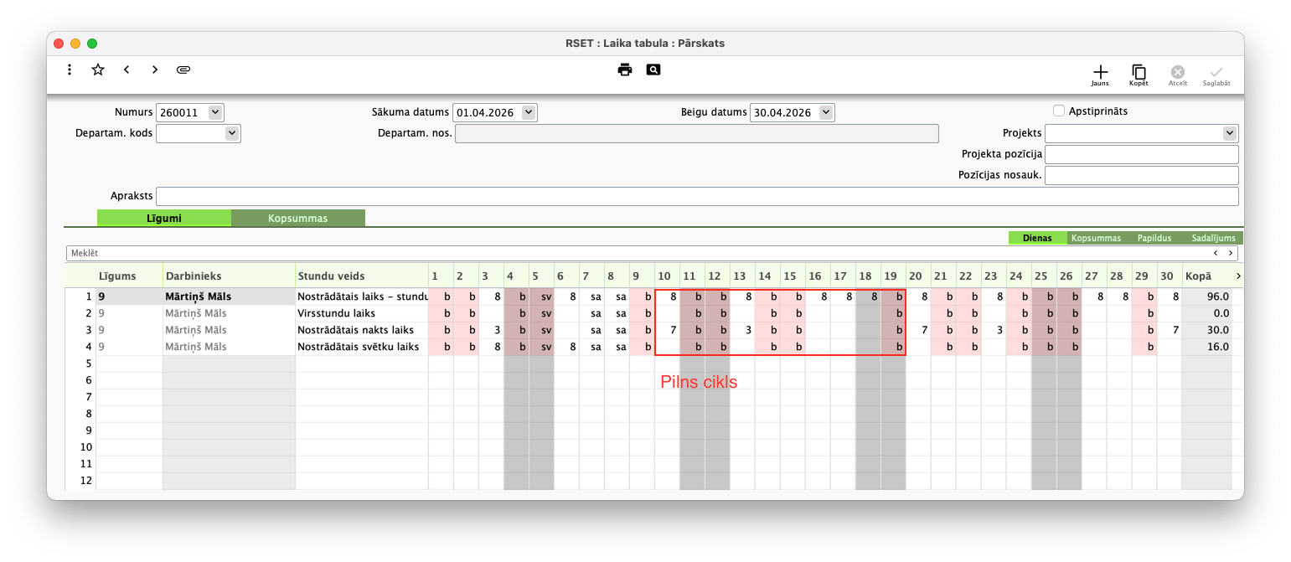
Task: Expand the Projekts dropdown
Action: pos(1230,133)
